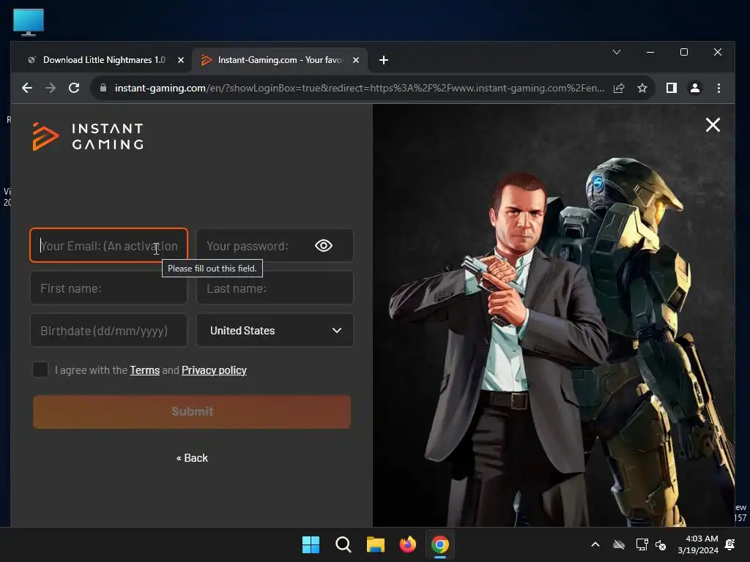Toggle the browser side panel
The image size is (750, 562).
pos(672,88)
